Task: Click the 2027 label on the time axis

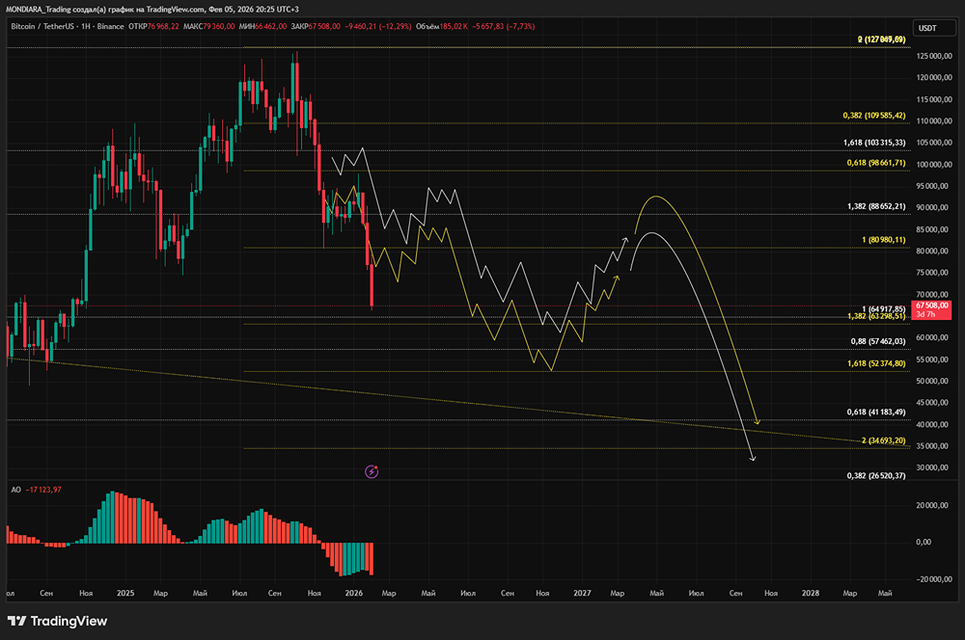Action: (x=582, y=594)
